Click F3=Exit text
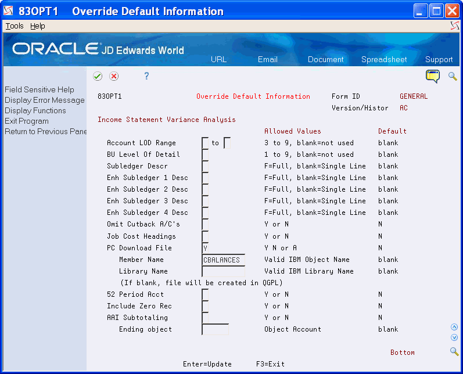 pos(270,364)
